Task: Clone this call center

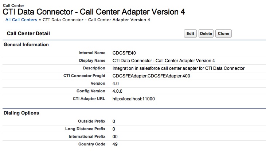Action: pyautogui.click(x=223, y=33)
